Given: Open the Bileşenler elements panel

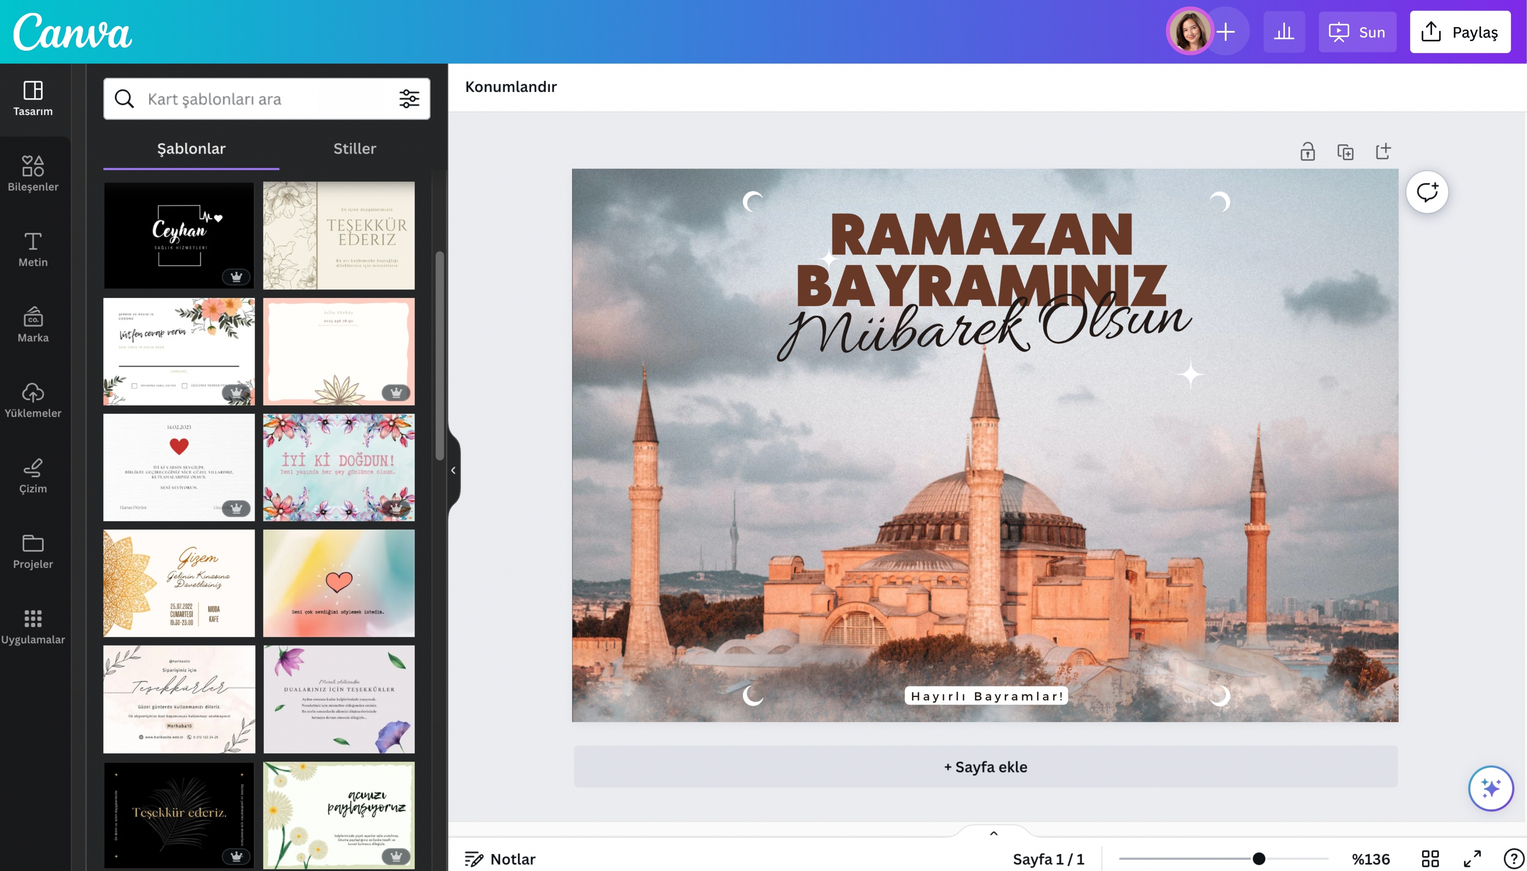Looking at the screenshot, I should [x=33, y=173].
